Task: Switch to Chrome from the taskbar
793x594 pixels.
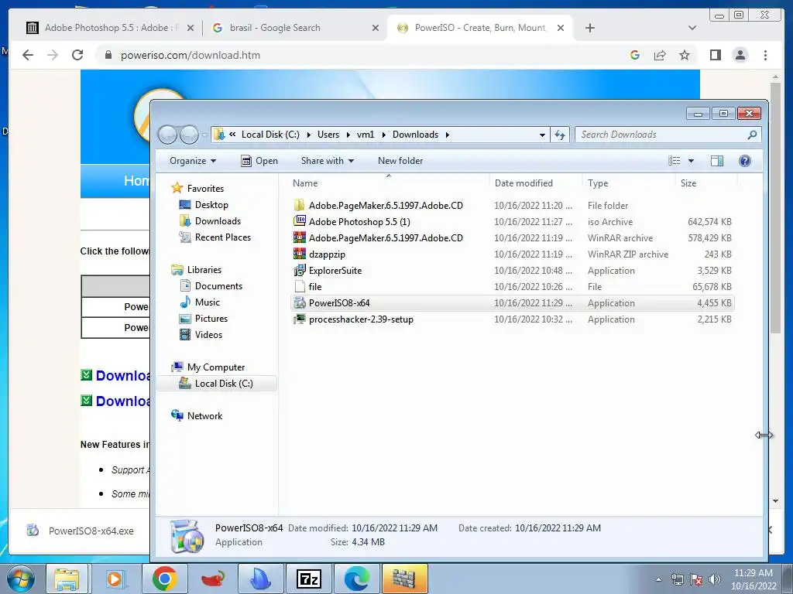Action: coord(164,579)
